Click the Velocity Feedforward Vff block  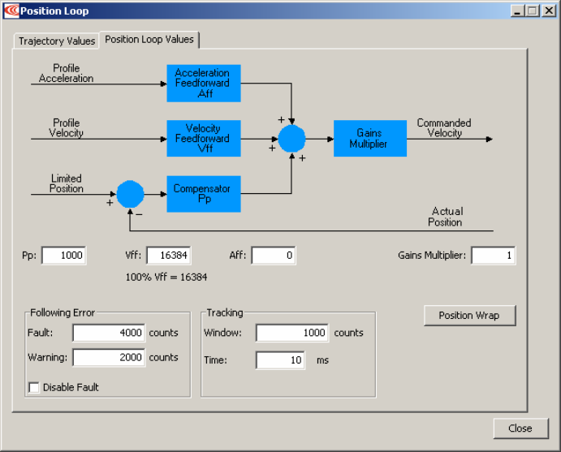[x=204, y=139]
